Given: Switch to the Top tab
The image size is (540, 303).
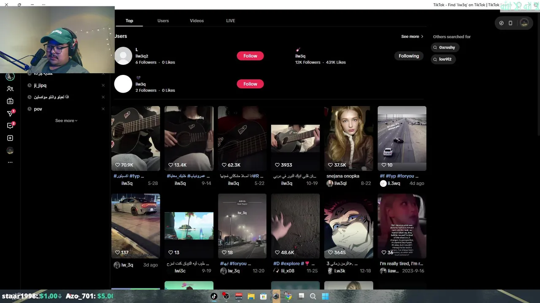Looking at the screenshot, I should (x=129, y=21).
